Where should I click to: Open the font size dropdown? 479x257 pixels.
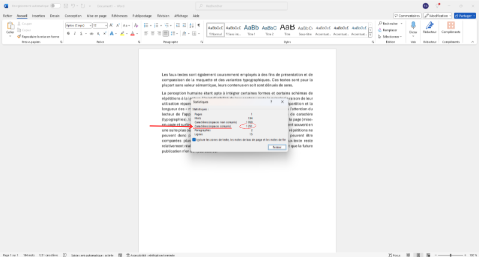pos(105,26)
